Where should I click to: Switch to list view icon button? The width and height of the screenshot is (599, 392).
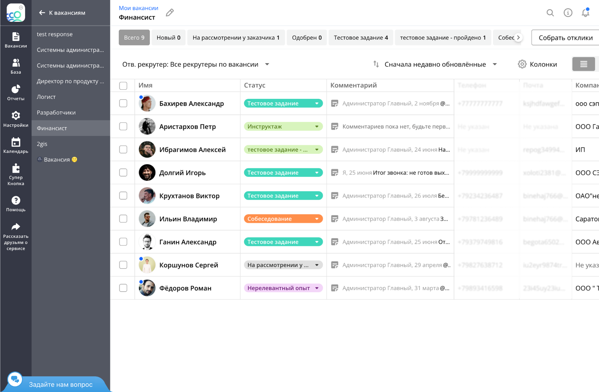point(583,64)
